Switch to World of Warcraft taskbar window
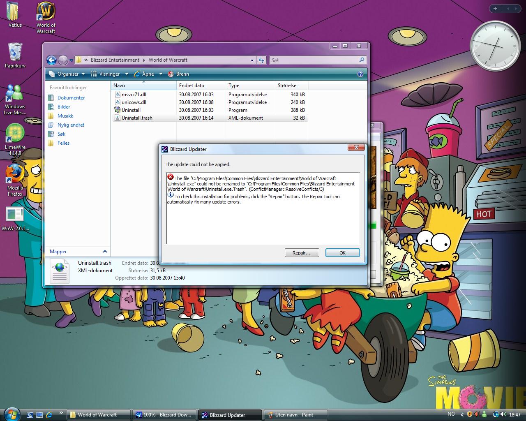Screen dimensions: 526x421 tap(99, 415)
